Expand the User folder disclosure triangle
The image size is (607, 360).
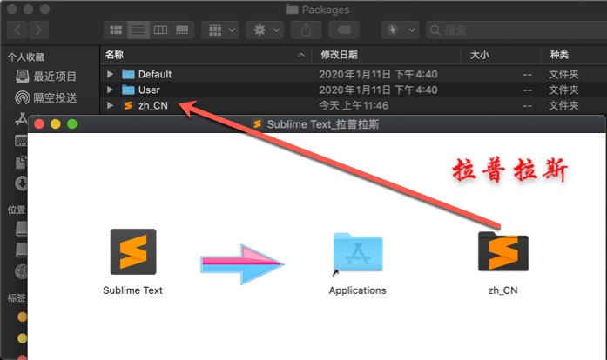(110, 90)
